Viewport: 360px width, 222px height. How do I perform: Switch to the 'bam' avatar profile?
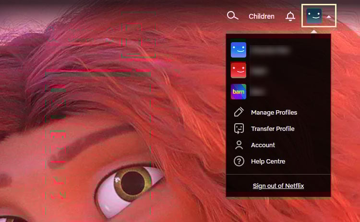238,92
